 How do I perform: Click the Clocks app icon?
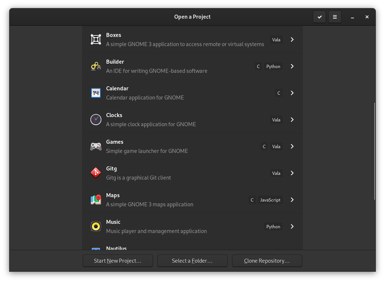[x=96, y=120]
